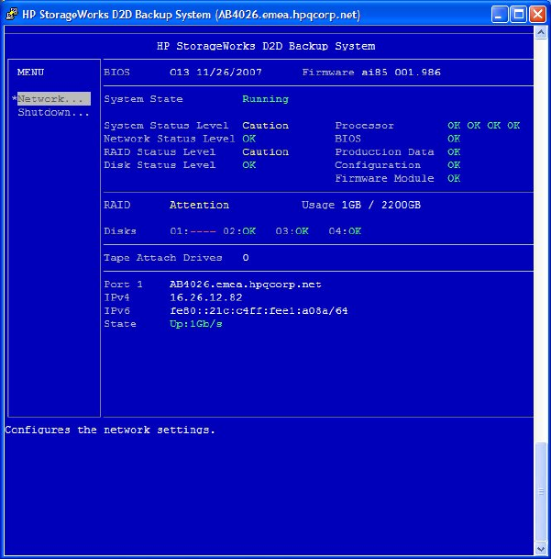Choose the Shutdown... menu entry
Image resolution: width=551 pixels, height=559 pixels.
[53, 112]
